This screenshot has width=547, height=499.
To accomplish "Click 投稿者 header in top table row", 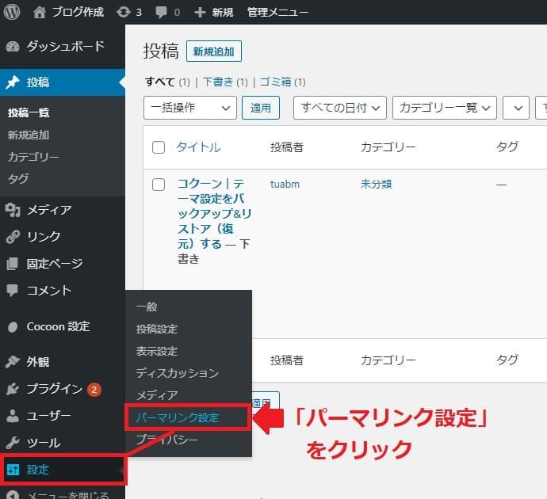I will [x=286, y=147].
